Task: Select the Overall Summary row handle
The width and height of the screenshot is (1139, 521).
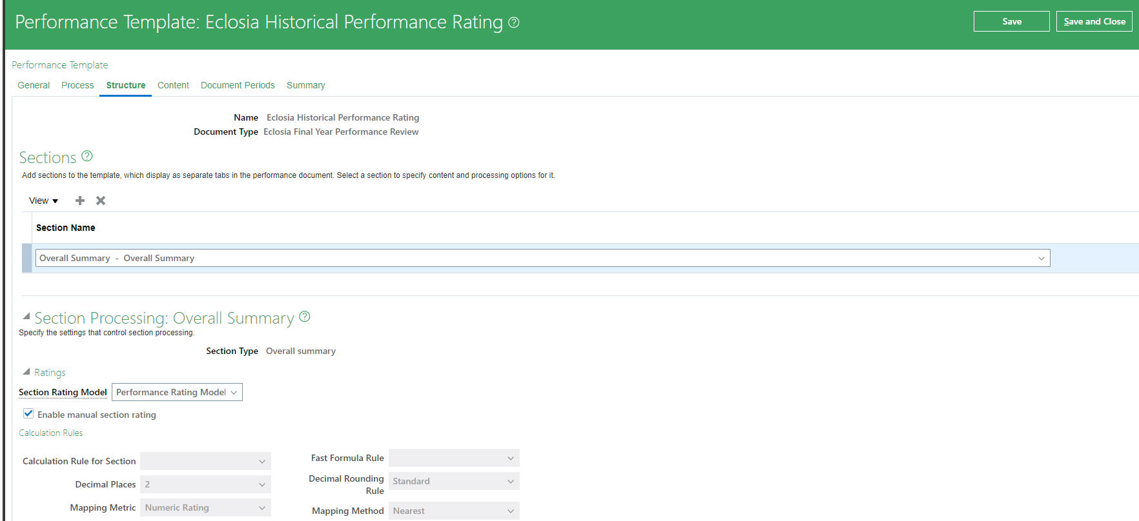Action: (26, 258)
